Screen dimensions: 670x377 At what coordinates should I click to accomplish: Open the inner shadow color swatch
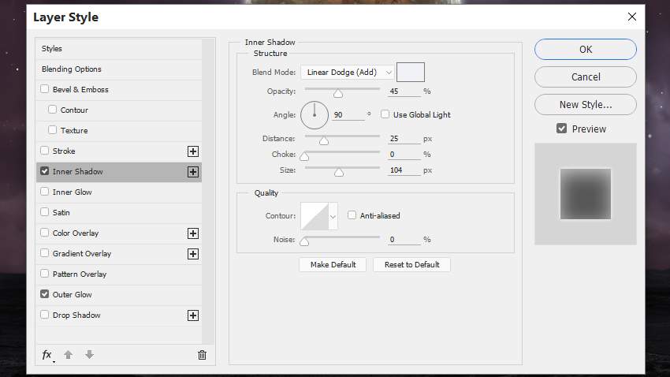[411, 72]
